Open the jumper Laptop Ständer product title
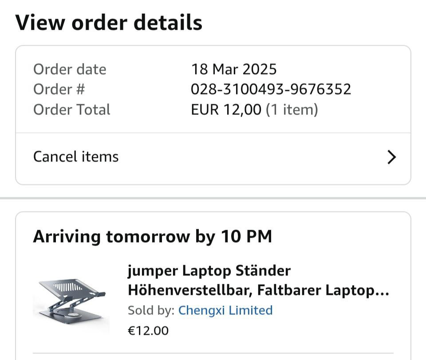This screenshot has height=360, width=426. click(258, 280)
